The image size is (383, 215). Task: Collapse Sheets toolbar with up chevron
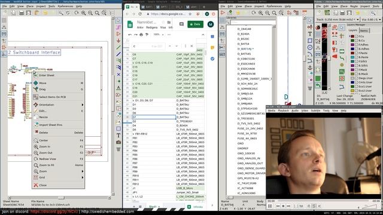pos(203,35)
